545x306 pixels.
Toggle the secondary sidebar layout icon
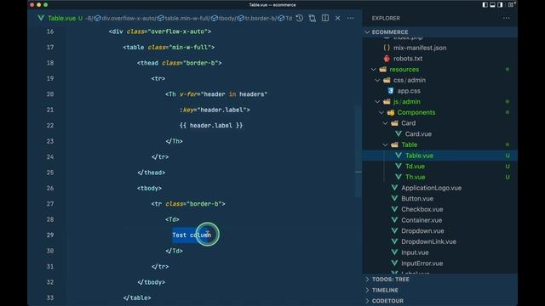tap(500, 5)
